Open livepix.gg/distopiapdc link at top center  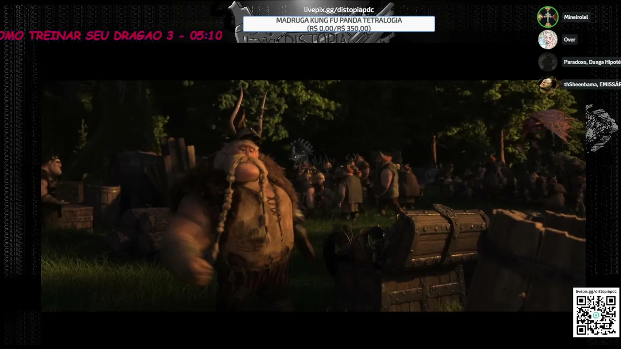(339, 10)
